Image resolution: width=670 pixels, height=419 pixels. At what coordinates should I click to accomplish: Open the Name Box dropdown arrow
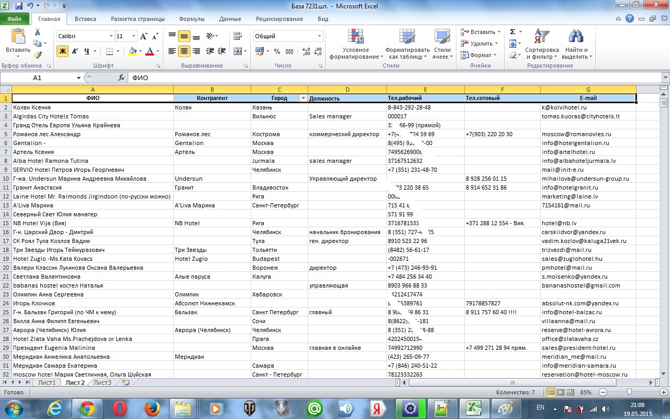pos(79,78)
